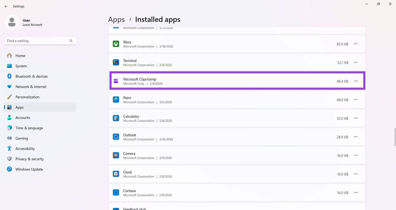This screenshot has height=210, width=396.
Task: Expand more options for Cortana
Action: [x=355, y=193]
